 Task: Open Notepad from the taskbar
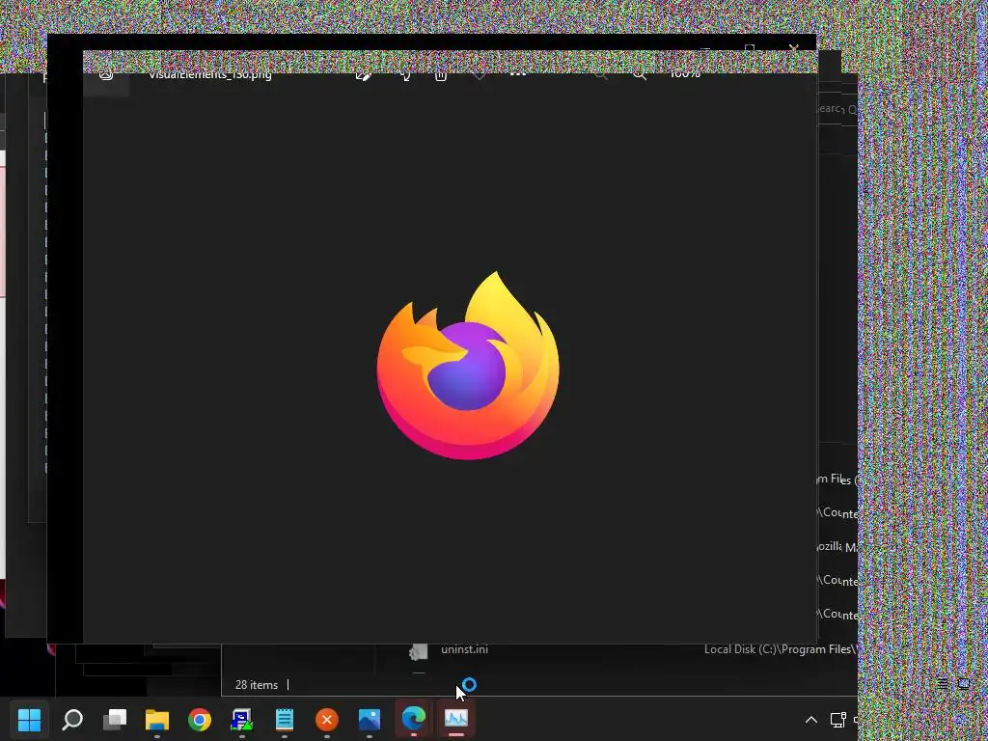(285, 719)
